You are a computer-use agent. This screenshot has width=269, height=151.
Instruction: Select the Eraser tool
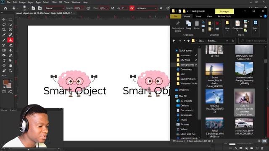11,45
